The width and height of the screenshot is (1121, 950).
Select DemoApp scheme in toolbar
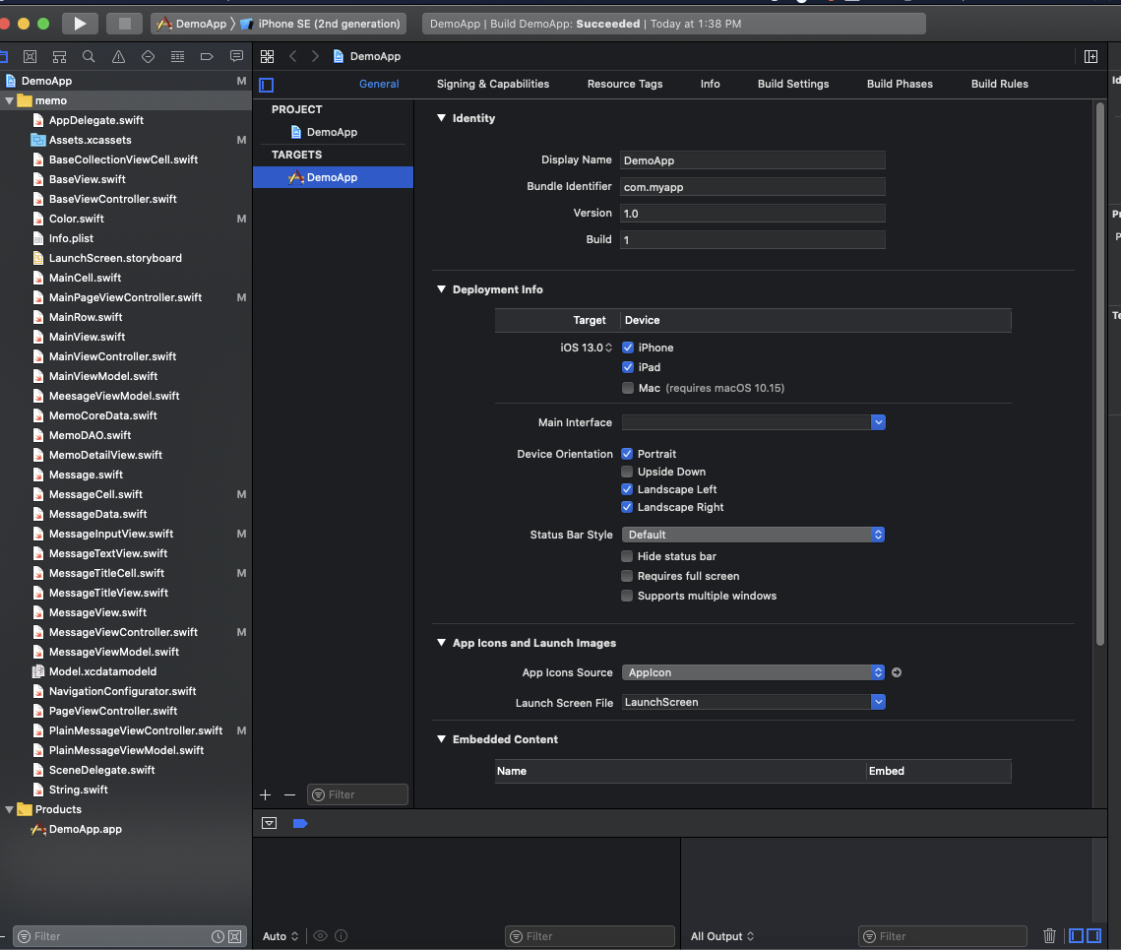192,24
